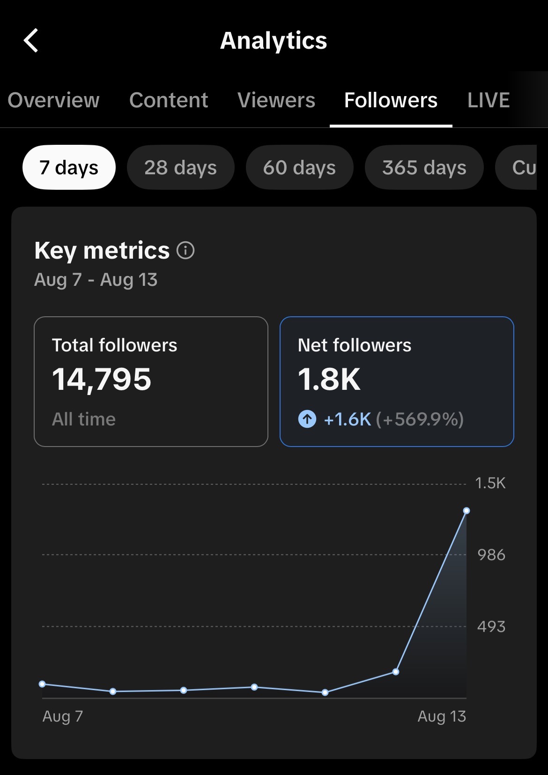
Task: Tap the back arrow icon
Action: point(31,40)
